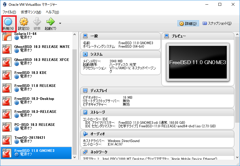Click details pane scroll up arrow
This screenshot has width=240, height=166.
[x=237, y=34]
